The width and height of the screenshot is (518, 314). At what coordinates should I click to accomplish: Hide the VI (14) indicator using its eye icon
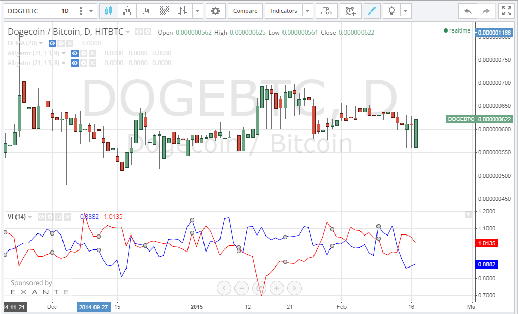click(41, 216)
